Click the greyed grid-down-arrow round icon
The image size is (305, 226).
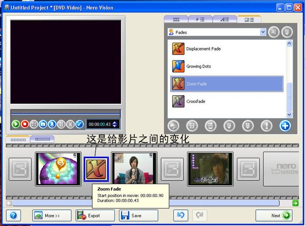(229, 126)
